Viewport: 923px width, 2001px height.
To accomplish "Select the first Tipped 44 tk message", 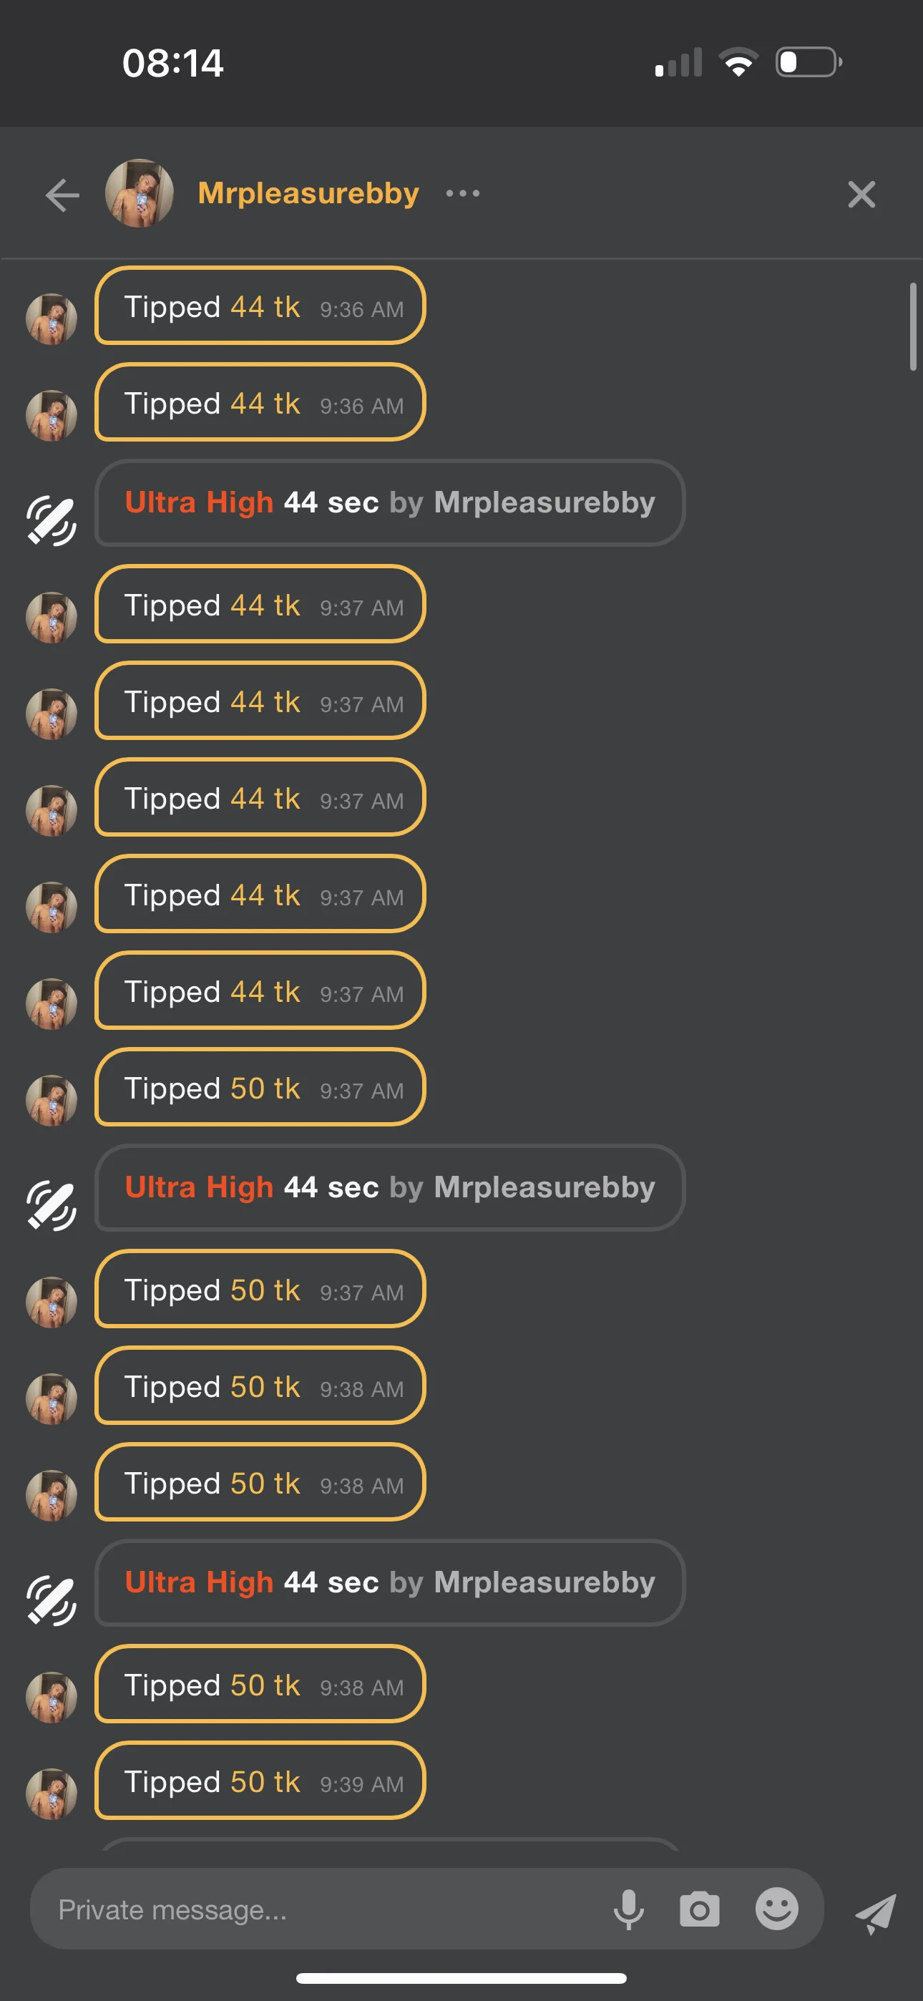I will 260,306.
